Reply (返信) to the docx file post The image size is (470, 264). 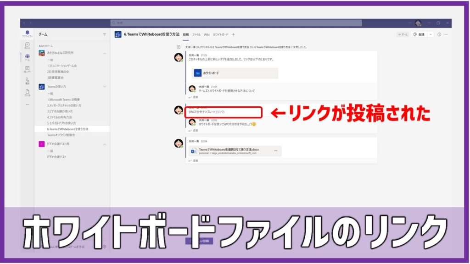coord(193,161)
